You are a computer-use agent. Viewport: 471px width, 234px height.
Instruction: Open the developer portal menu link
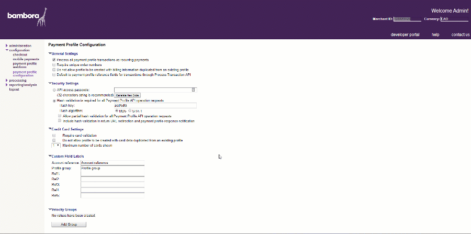[405, 35]
